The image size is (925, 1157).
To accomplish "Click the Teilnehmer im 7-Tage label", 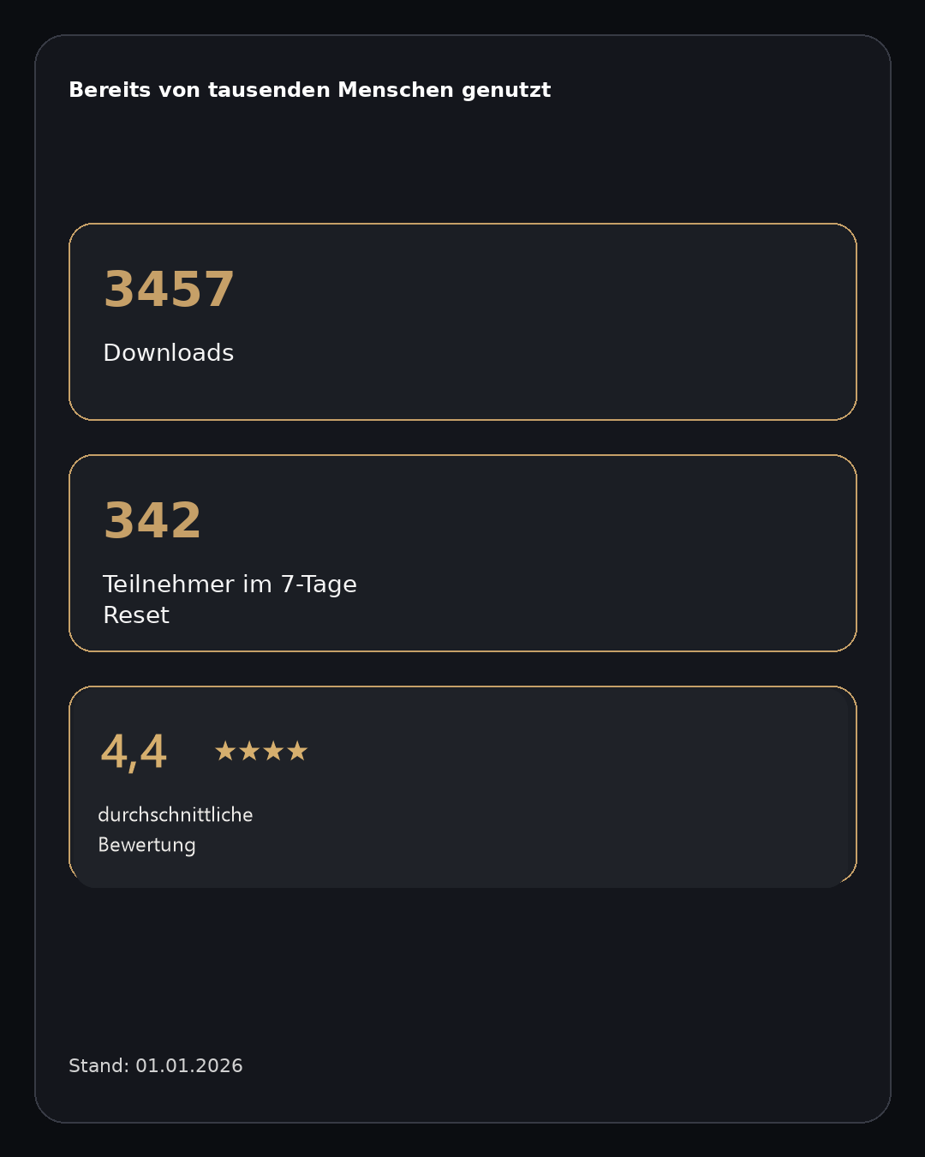I will pyautogui.click(x=230, y=584).
